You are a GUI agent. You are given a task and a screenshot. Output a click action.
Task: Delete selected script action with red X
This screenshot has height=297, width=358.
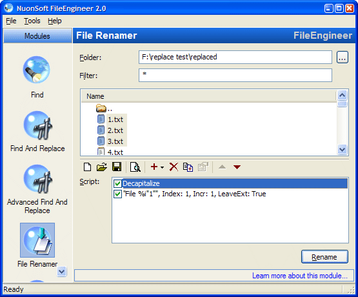[174, 167]
